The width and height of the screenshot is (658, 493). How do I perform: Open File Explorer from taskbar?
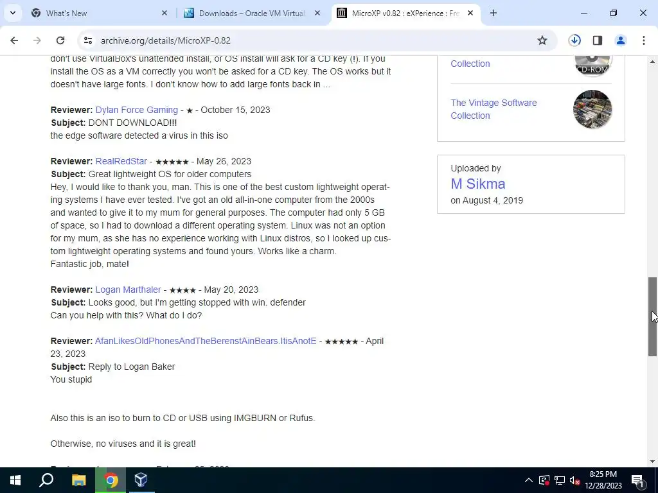(78, 480)
